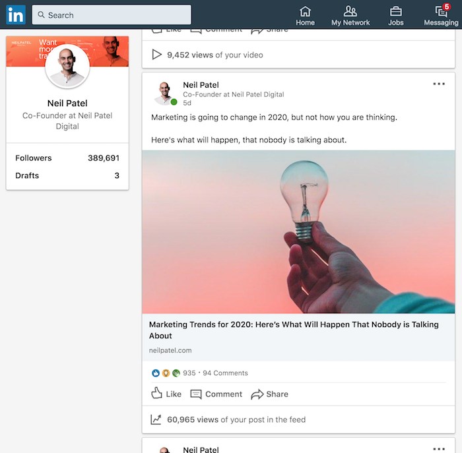Click the lightbulb article image
This screenshot has width=462, height=453.
click(298, 231)
